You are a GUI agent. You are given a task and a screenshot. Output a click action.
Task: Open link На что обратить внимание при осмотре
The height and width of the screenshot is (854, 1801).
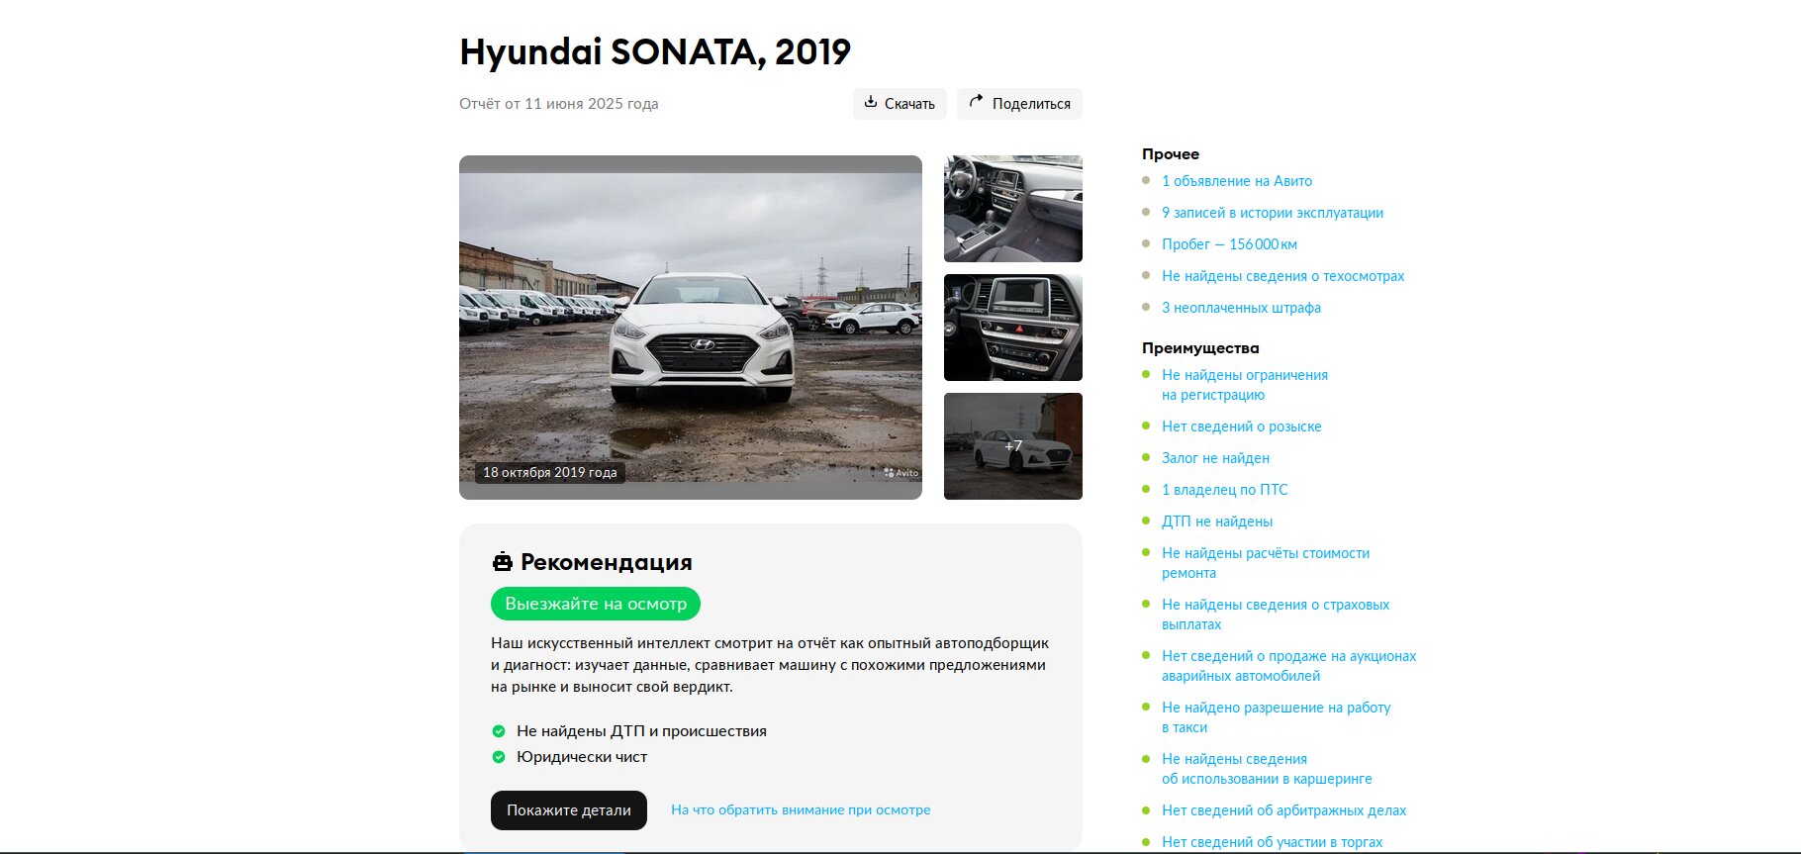801,809
